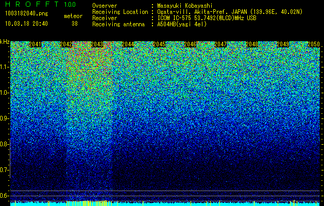Viewport: 324px width, 206px height.
Task: Click the 0.8 kHz axis label
Action: 4,144
